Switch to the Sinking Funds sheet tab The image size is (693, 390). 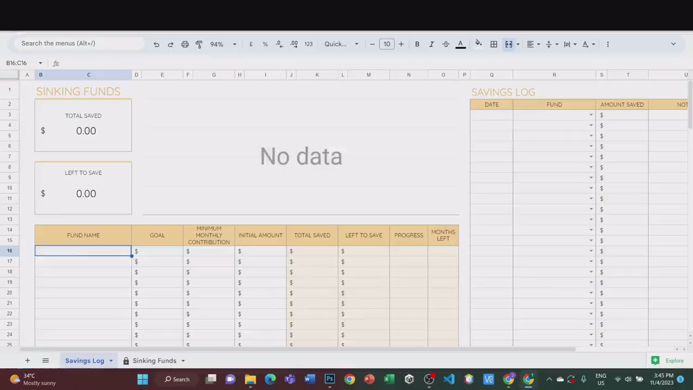154,361
